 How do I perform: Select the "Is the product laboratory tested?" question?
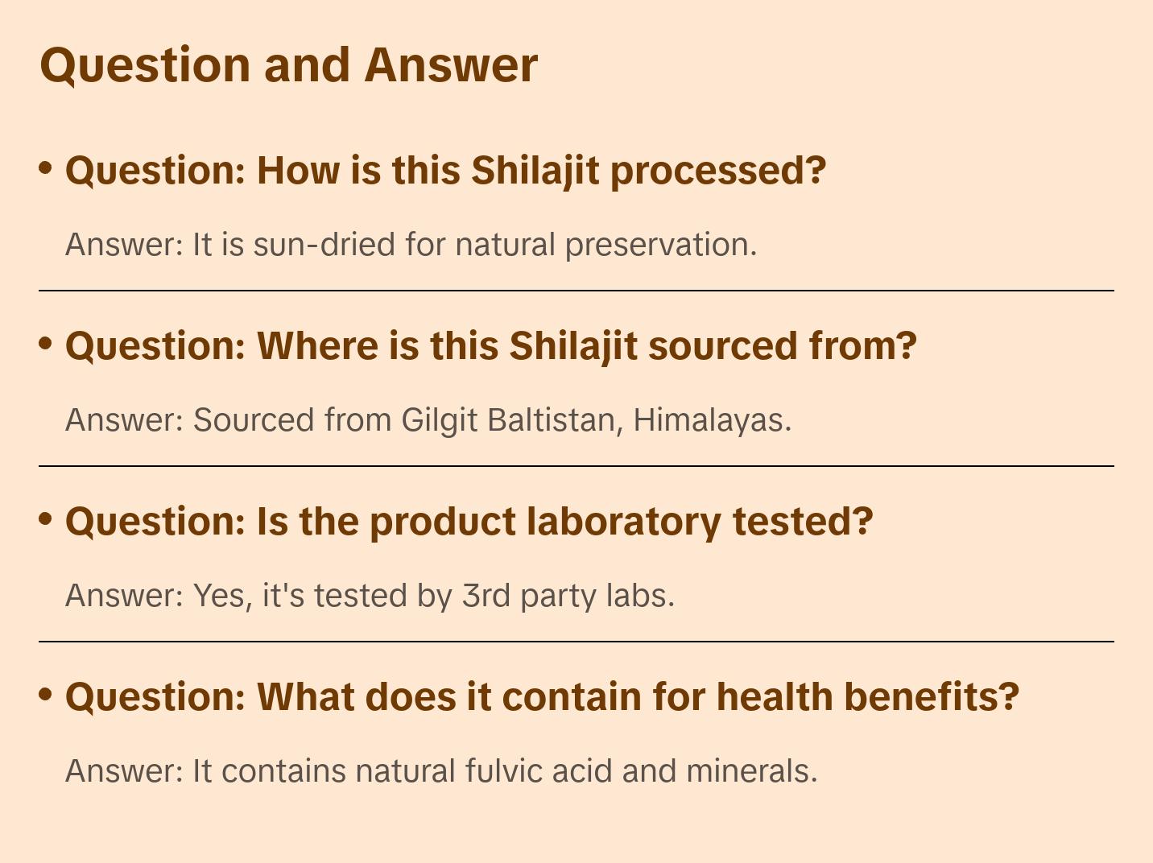tap(469, 522)
